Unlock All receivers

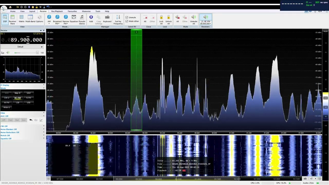point(169,20)
